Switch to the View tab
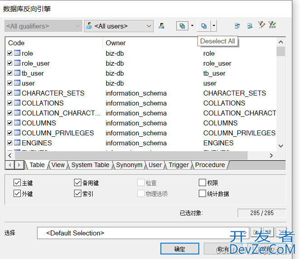The height and width of the screenshot is (259, 300). pos(58,165)
